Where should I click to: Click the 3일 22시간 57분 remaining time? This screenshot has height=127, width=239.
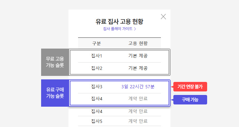click(138, 87)
